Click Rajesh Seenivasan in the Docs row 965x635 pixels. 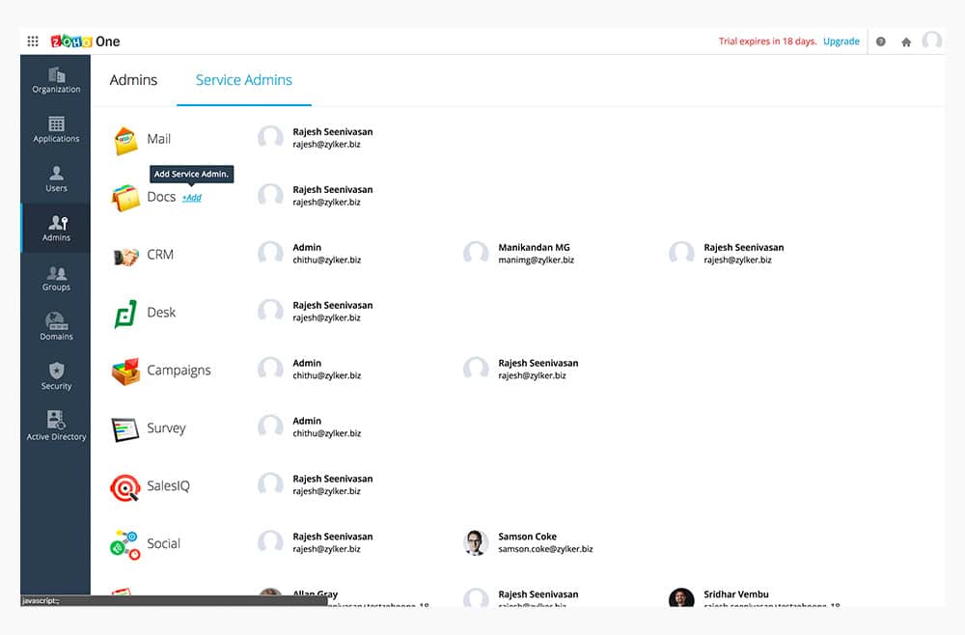coord(333,189)
